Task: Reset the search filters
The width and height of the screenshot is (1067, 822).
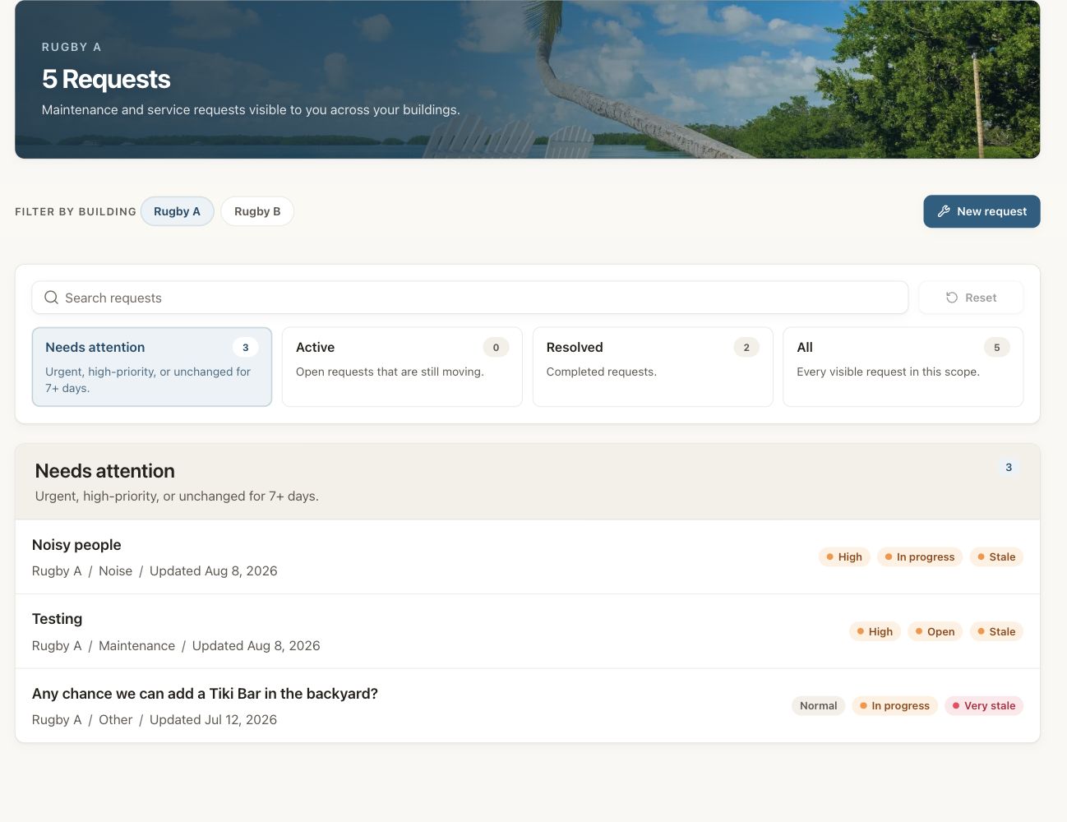Action: (971, 298)
